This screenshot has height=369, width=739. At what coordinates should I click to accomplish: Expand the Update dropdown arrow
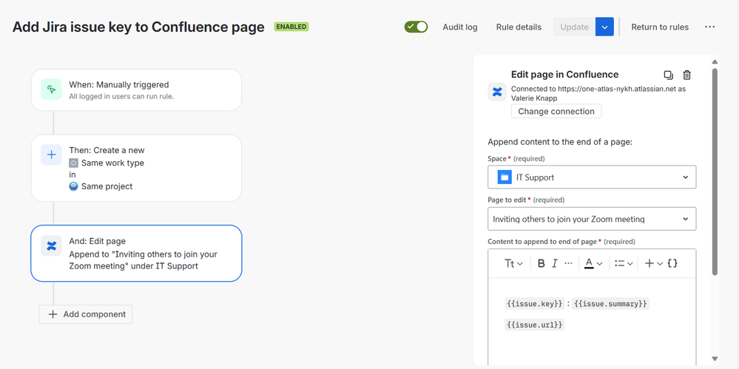pos(604,27)
